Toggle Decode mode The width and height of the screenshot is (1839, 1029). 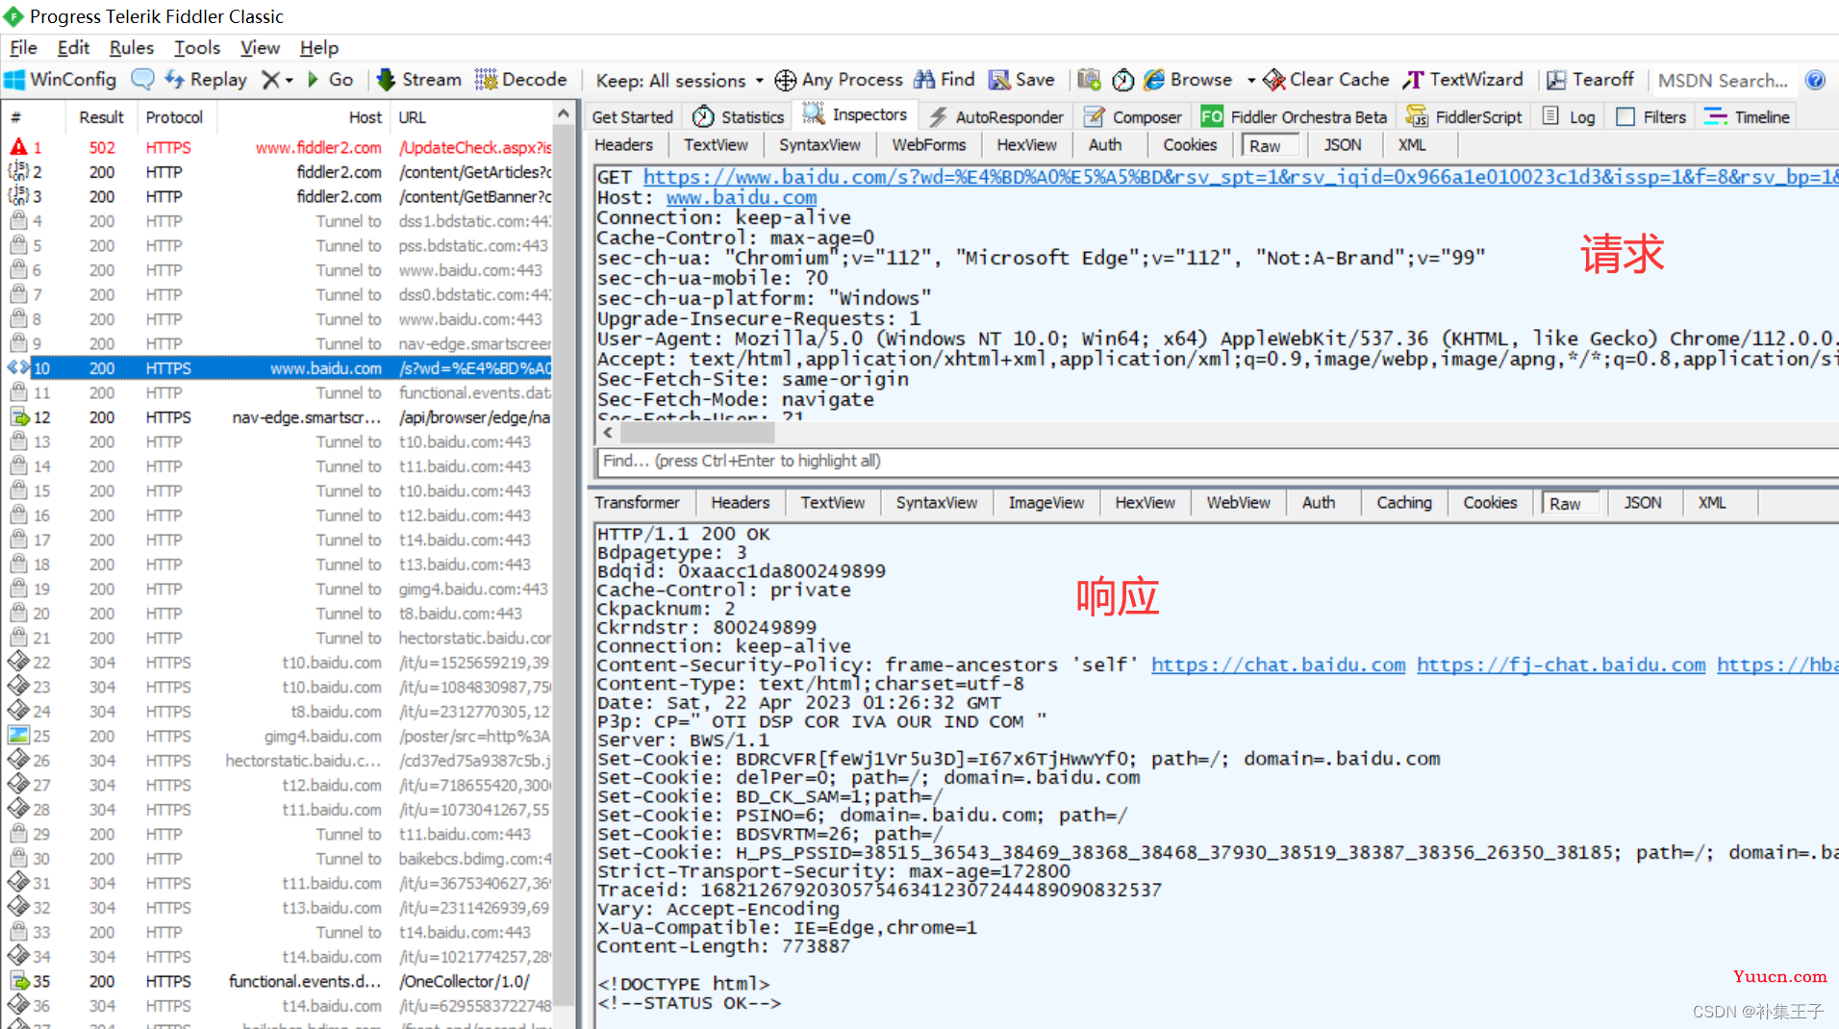coord(521,80)
